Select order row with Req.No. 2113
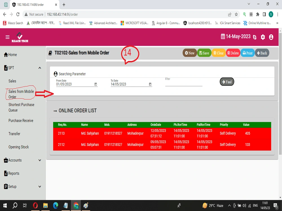The image size is (282, 211). (x=162, y=133)
